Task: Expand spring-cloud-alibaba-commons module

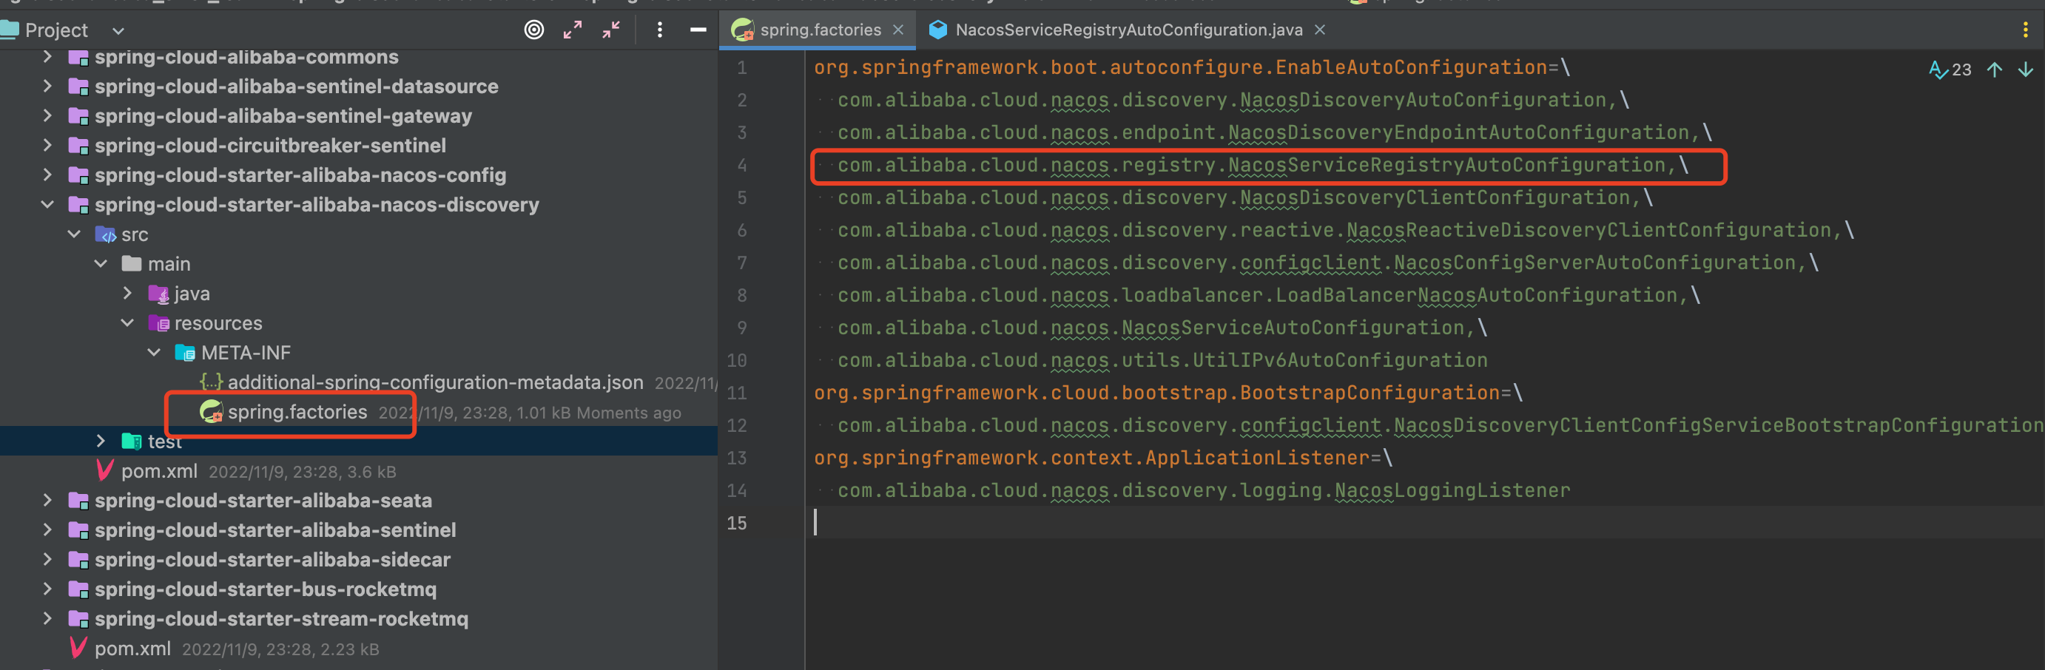Action: tap(47, 57)
